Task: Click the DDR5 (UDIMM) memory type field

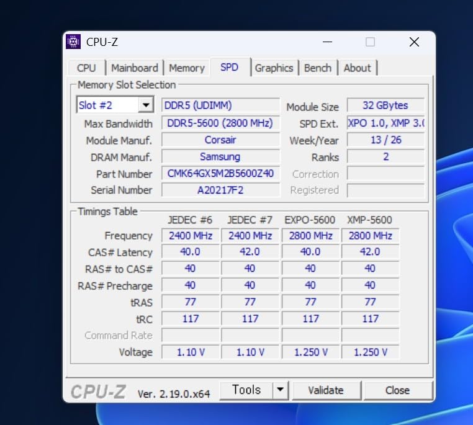Action: pyautogui.click(x=220, y=105)
